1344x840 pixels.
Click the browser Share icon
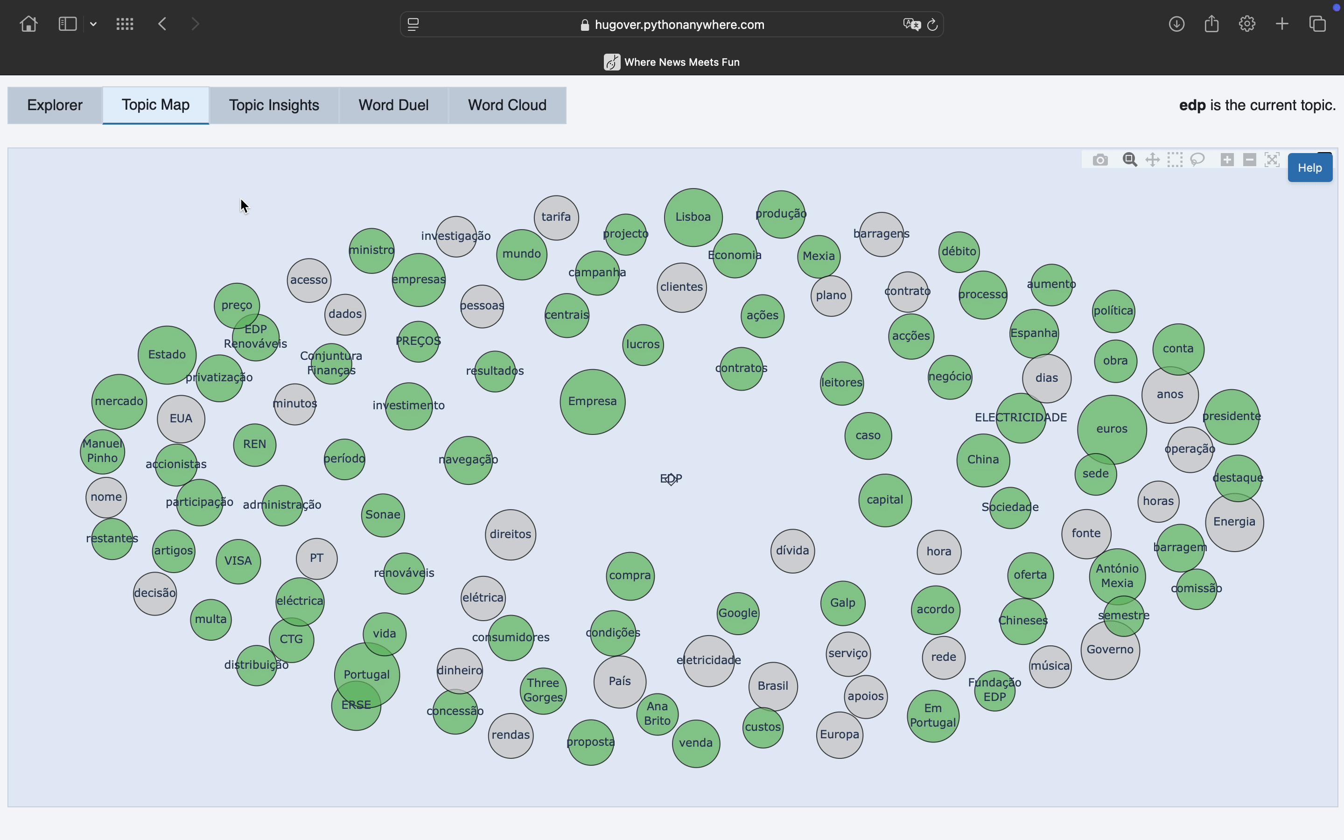[1212, 24]
